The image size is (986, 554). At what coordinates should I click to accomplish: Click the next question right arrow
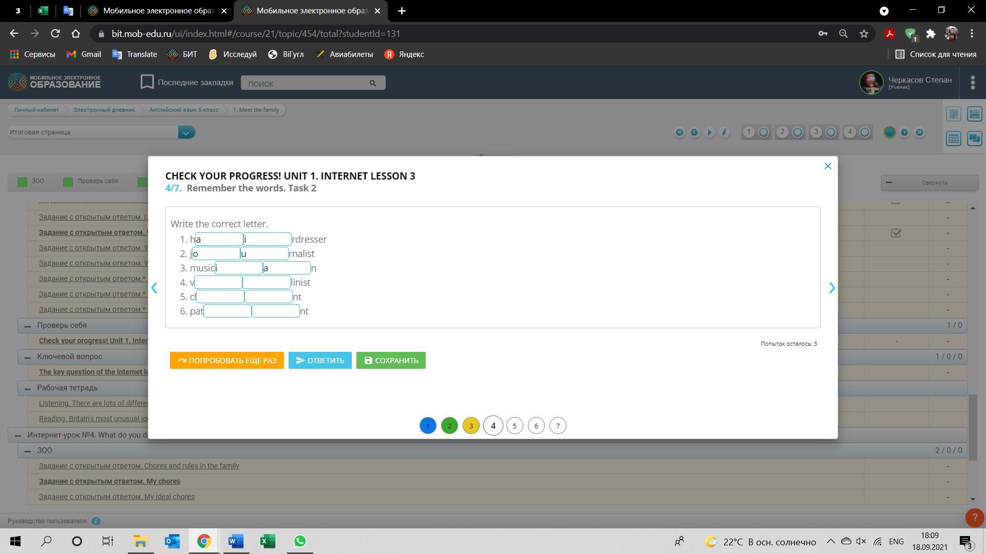(x=832, y=288)
